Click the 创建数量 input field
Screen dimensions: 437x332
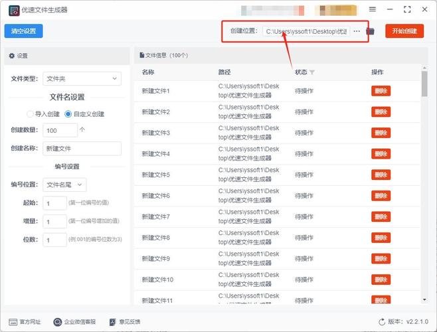tap(60, 130)
